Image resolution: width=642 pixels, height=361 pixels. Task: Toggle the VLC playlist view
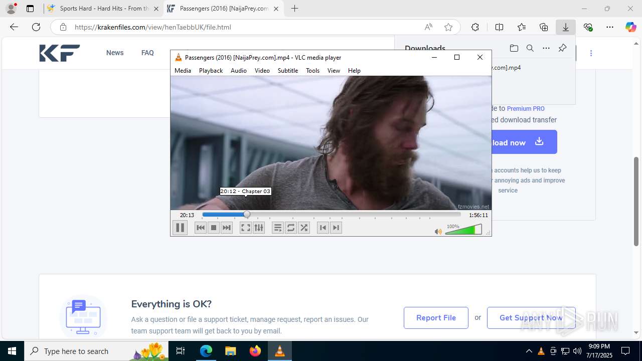point(278,228)
